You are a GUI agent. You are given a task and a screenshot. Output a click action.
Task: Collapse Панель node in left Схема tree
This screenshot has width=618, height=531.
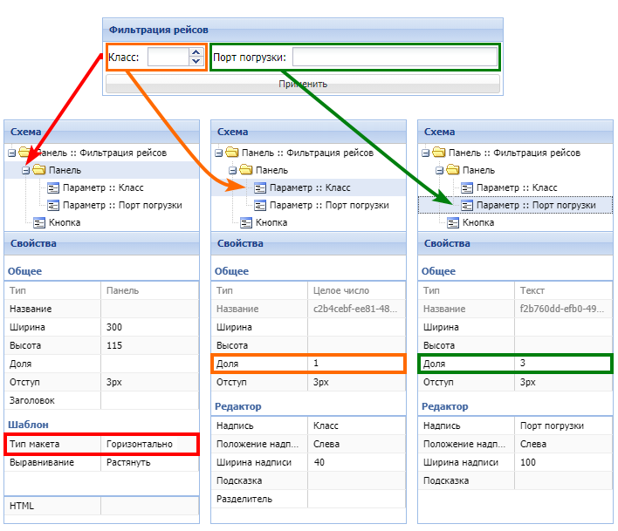25,170
